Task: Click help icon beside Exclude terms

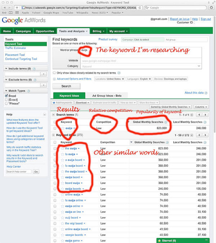Action: [x=35, y=80]
